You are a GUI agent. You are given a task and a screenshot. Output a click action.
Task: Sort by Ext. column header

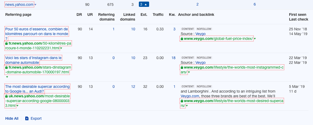click(144, 15)
